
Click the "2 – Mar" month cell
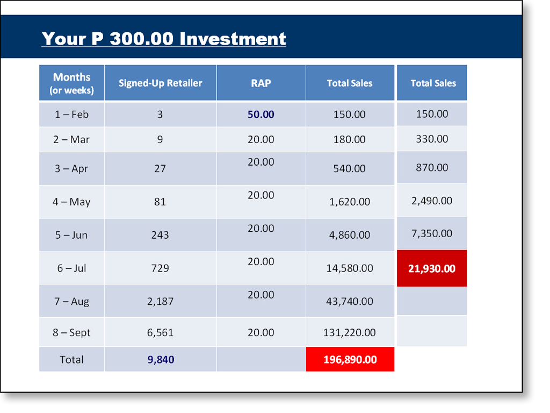[71, 140]
